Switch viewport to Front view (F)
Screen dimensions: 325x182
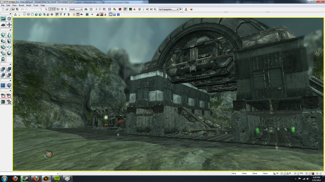pyautogui.click(x=65, y=15)
